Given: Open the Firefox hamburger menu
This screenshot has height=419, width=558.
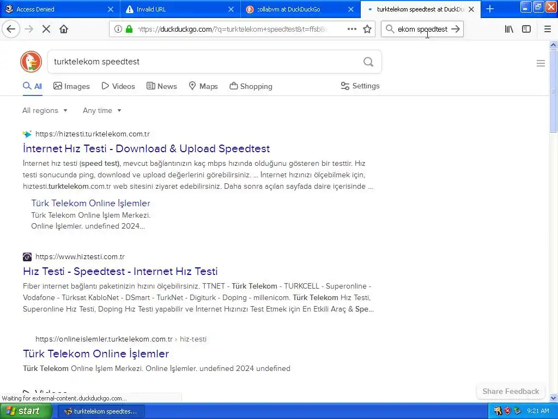Looking at the screenshot, I should click(x=548, y=29).
